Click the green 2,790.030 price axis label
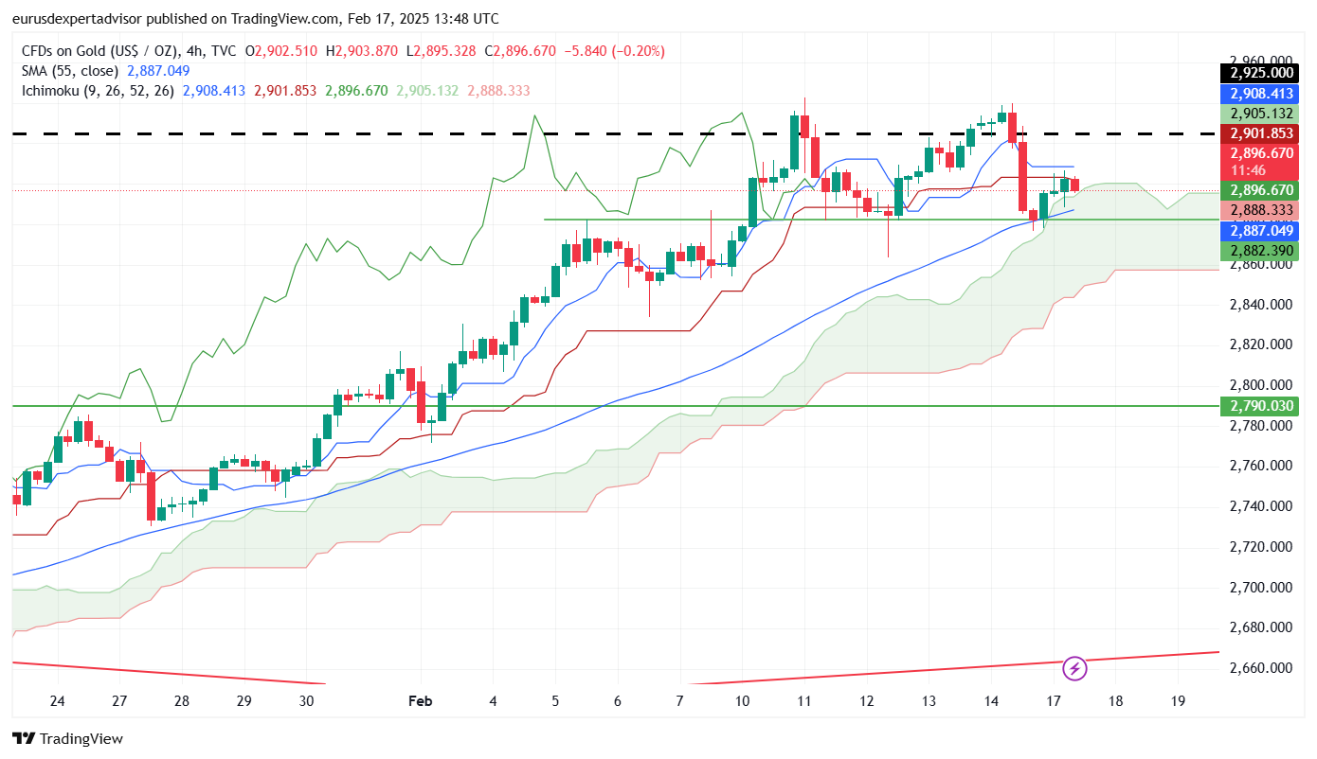The height and width of the screenshot is (759, 1317). [1261, 406]
